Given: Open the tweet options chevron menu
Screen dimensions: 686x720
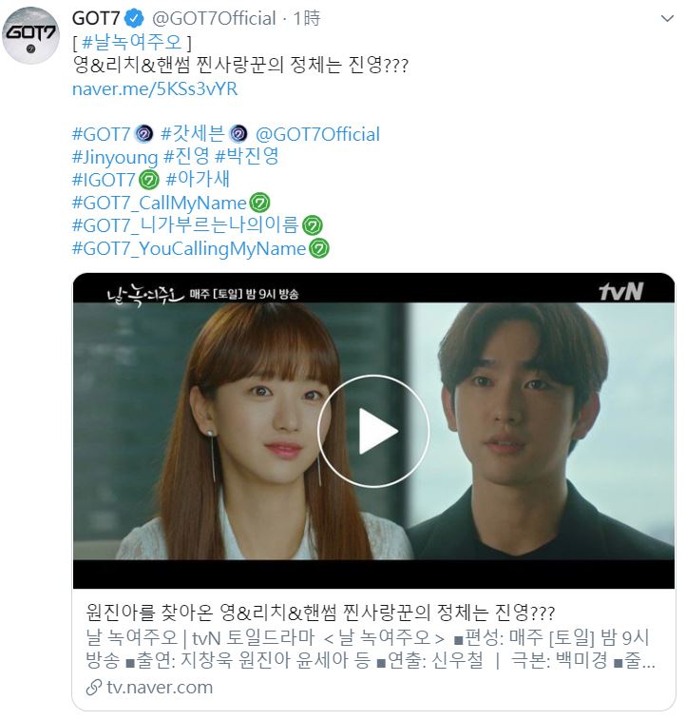Looking at the screenshot, I should (667, 19).
